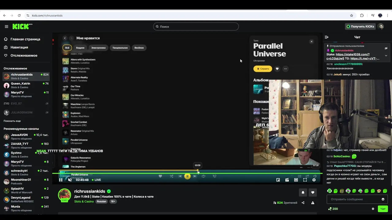This screenshot has height=220, width=392.
Task: Skip to the next track in the music player
Action: tap(195, 176)
